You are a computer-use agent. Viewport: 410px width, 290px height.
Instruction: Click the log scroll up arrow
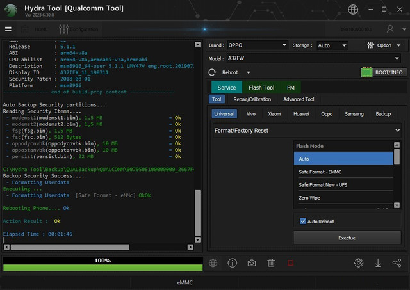(198, 45)
